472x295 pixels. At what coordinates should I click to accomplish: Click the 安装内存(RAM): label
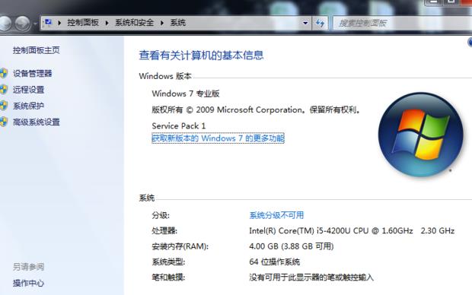point(180,246)
